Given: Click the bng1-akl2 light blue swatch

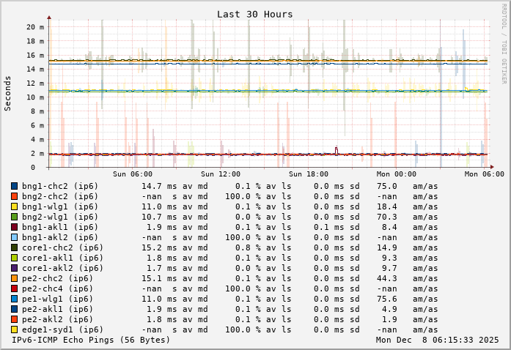Looking at the screenshot, I should pyautogui.click(x=14, y=237).
